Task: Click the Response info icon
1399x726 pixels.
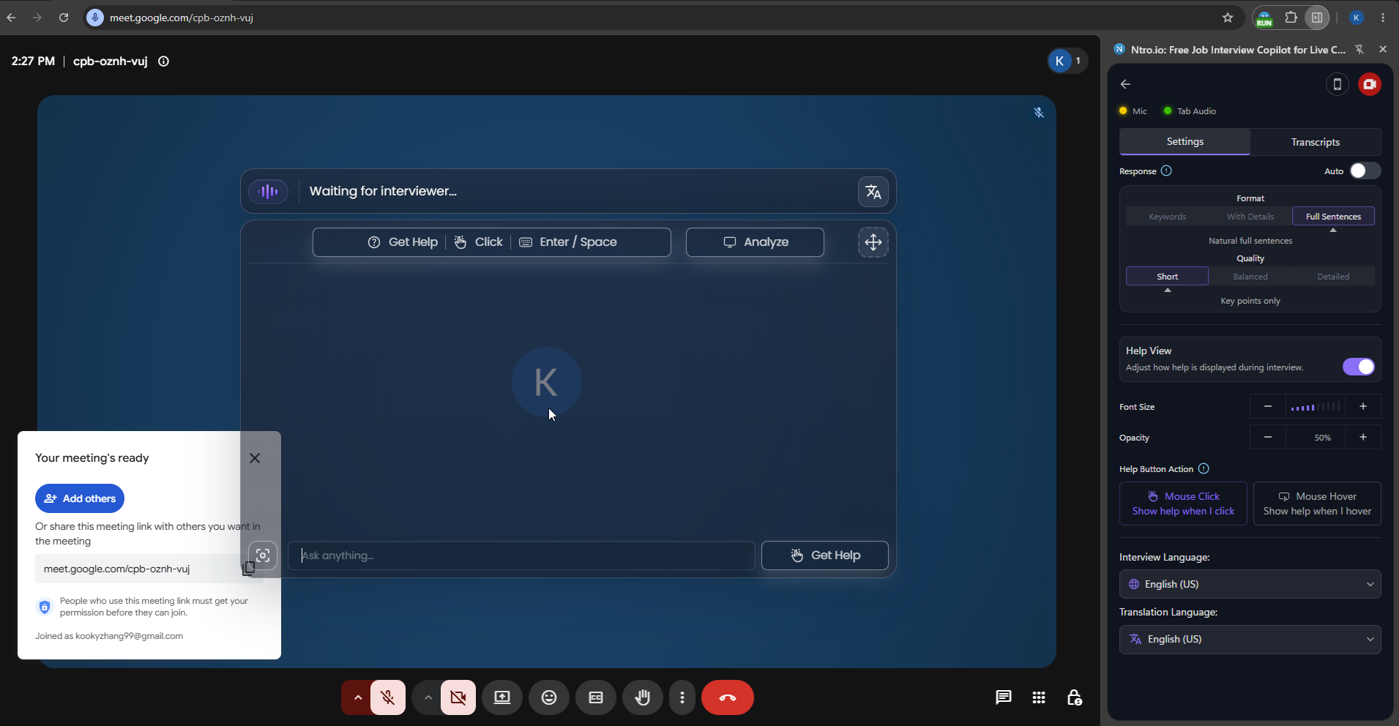Action: tap(1167, 171)
